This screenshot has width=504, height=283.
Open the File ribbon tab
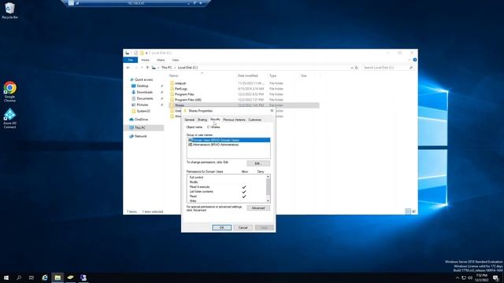point(131,60)
